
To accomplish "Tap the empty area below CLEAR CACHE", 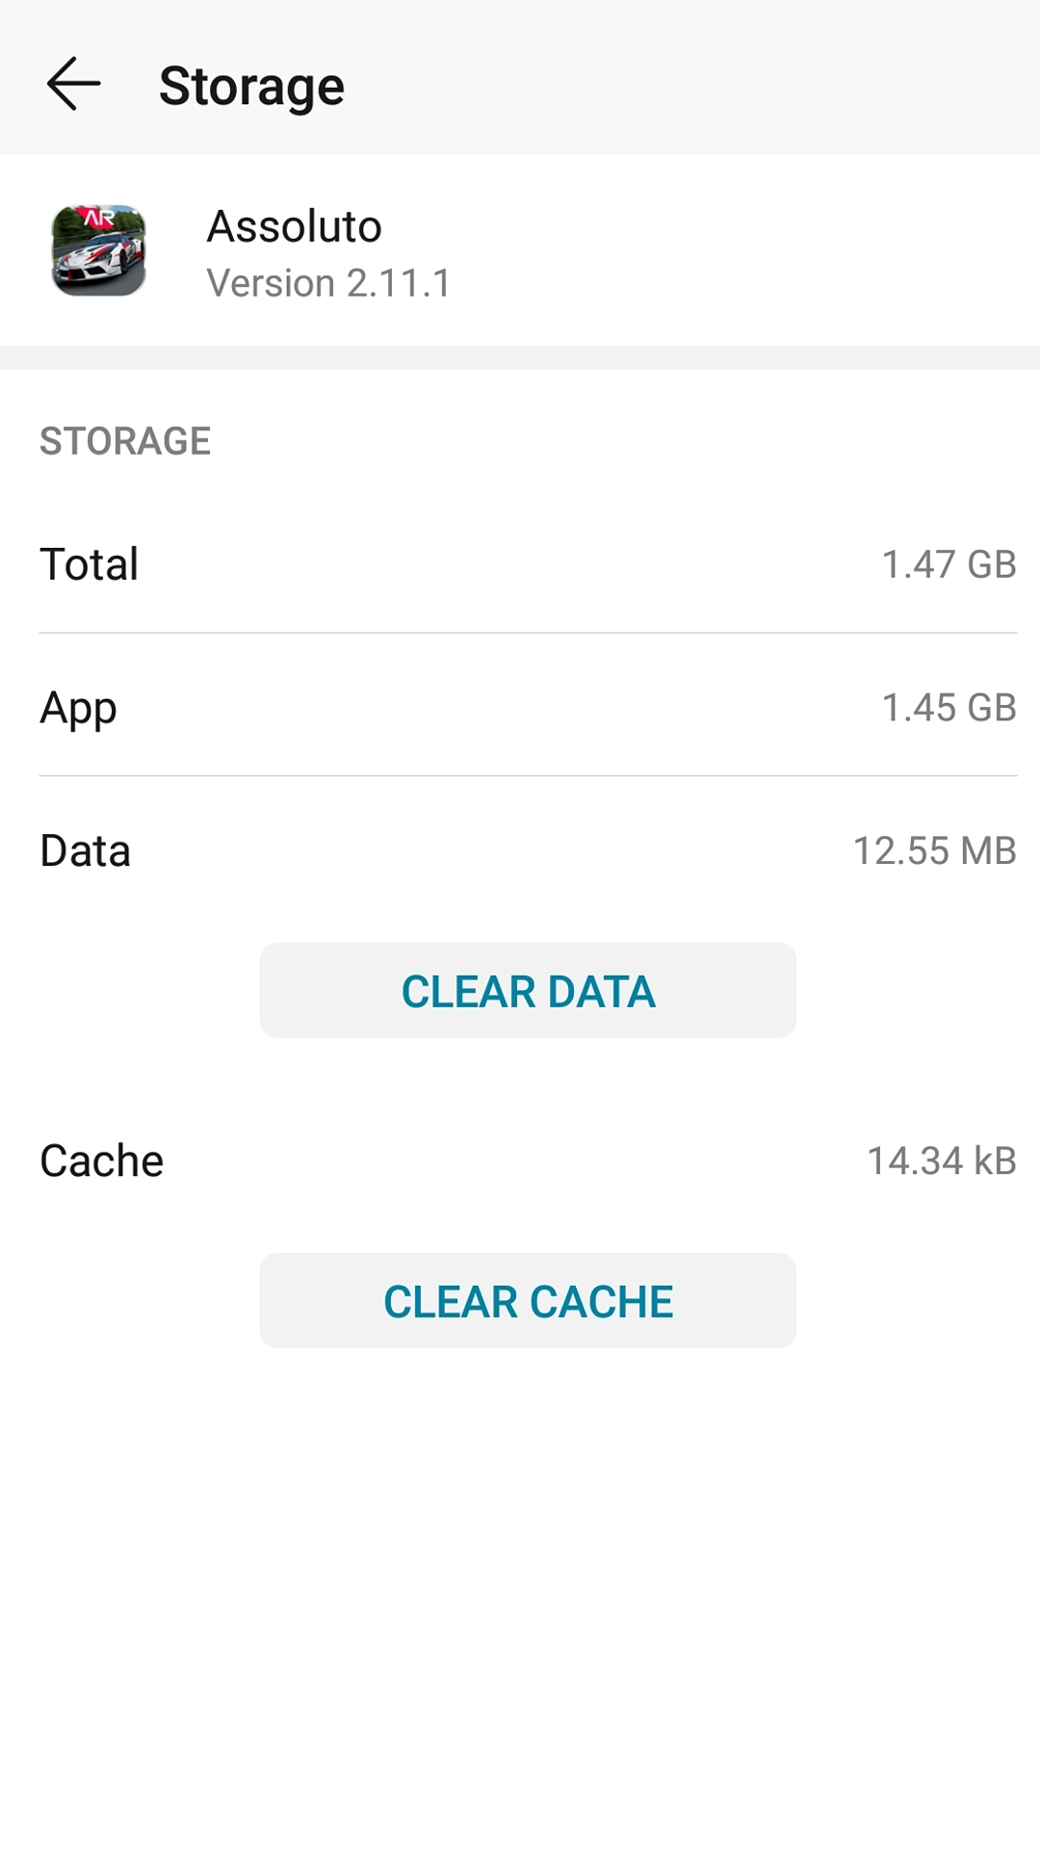I will pos(520,1599).
